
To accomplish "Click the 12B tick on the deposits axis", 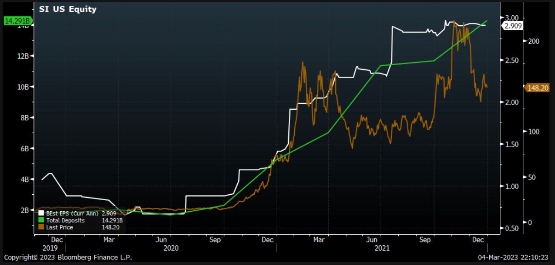I will tap(23, 56).
